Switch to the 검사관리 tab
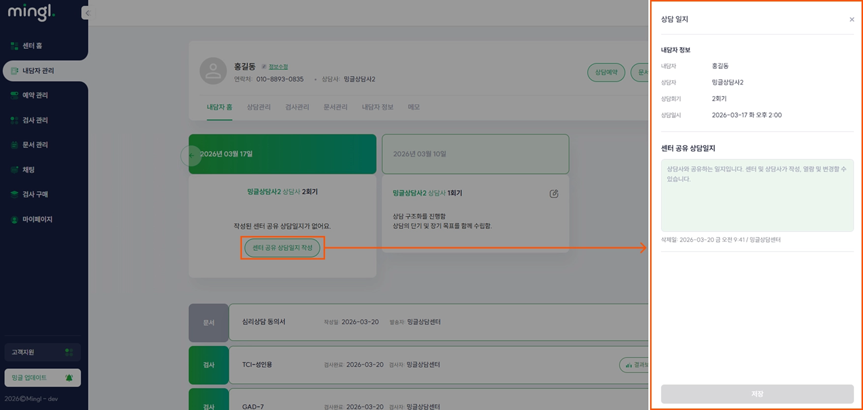The image size is (863, 410). (297, 107)
